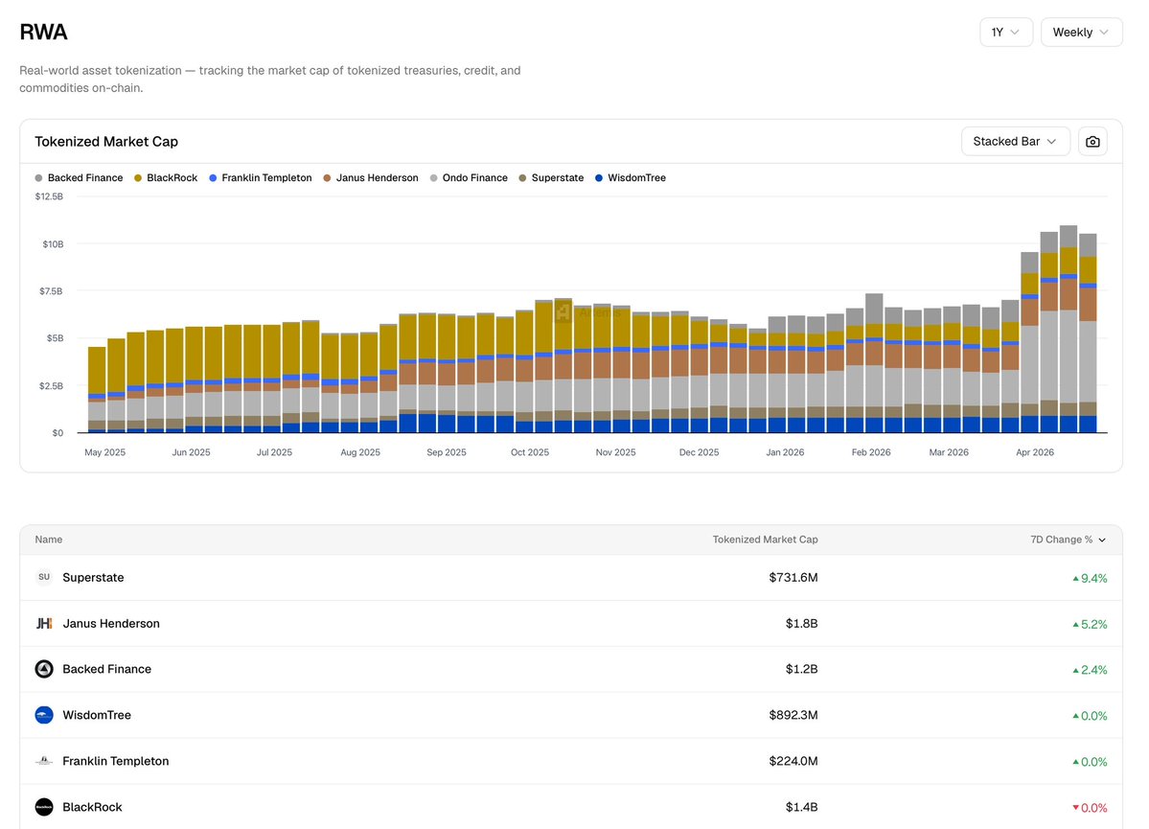Click the tallest April 2026 chart bar
Viewport: 1149px width, 829px height.
(1069, 329)
